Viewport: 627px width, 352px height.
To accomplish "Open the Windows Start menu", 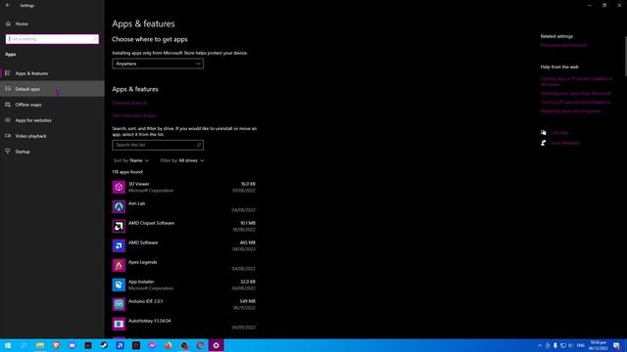I will tap(8, 345).
